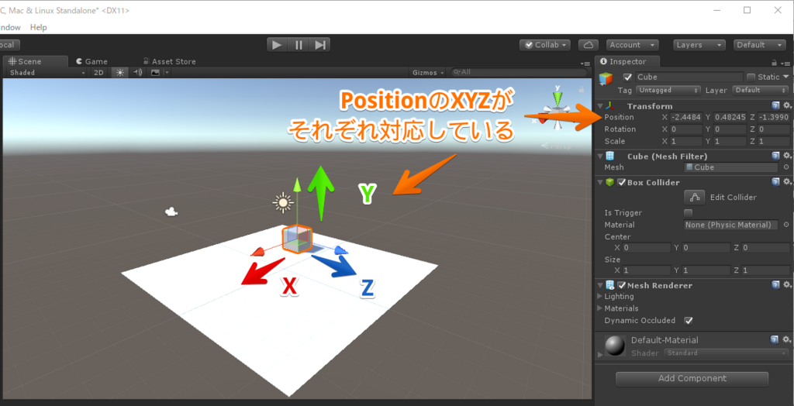Disable the Box Collider checkbox

[621, 182]
